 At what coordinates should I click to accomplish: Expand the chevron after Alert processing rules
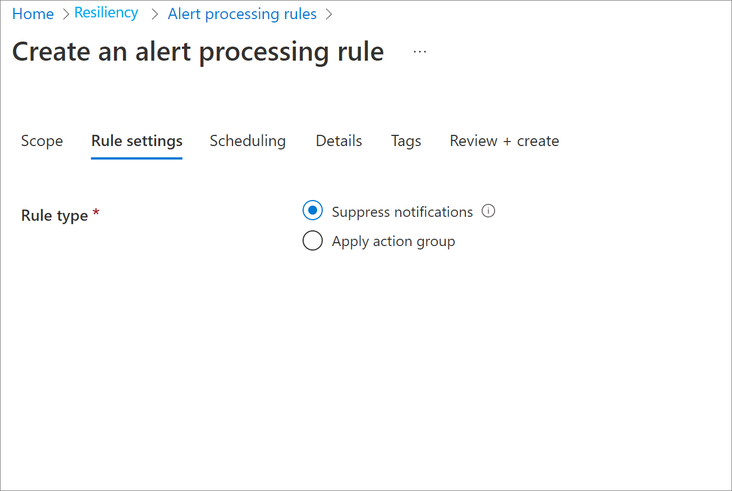[329, 13]
